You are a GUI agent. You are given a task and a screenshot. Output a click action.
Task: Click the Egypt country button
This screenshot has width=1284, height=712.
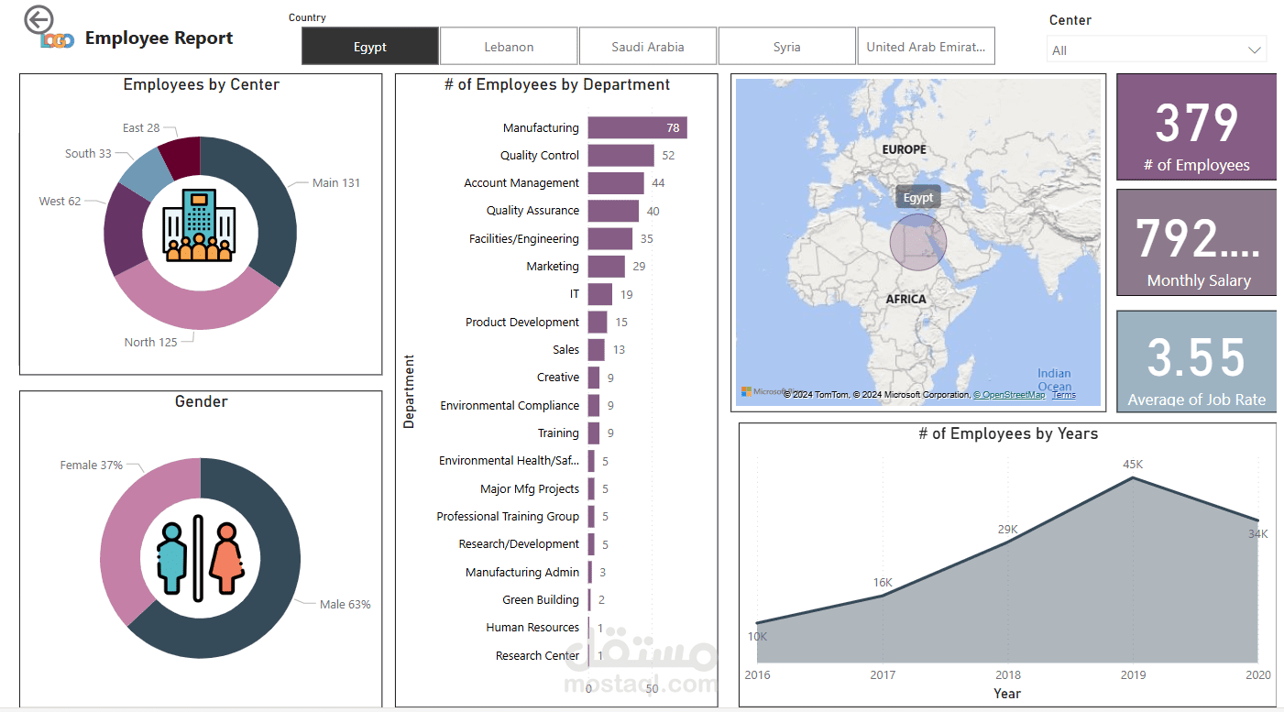[369, 45]
